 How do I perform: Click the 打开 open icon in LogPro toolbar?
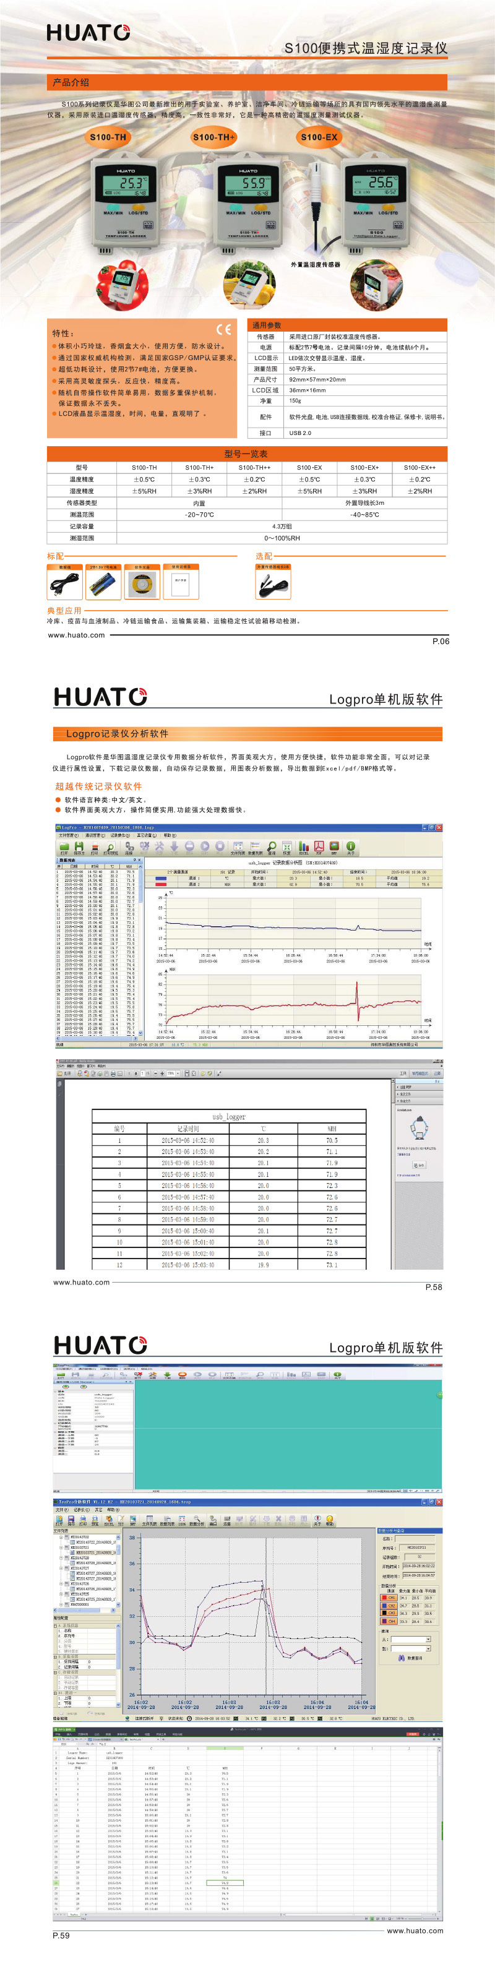click(64, 848)
